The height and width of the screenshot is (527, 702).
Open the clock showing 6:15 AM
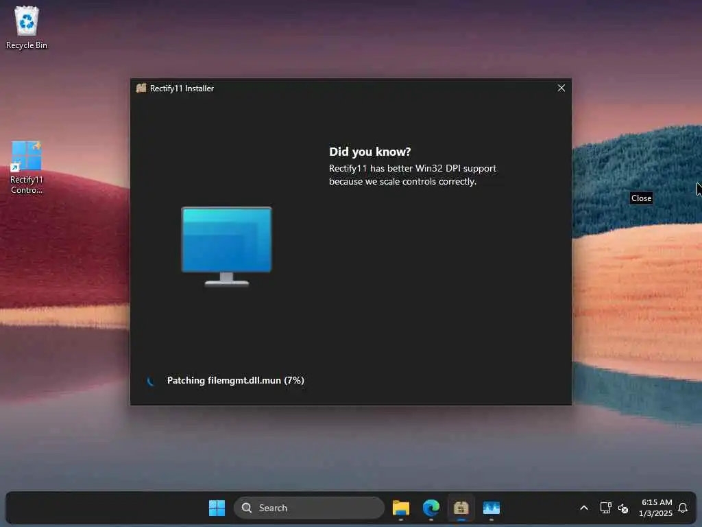click(x=656, y=508)
